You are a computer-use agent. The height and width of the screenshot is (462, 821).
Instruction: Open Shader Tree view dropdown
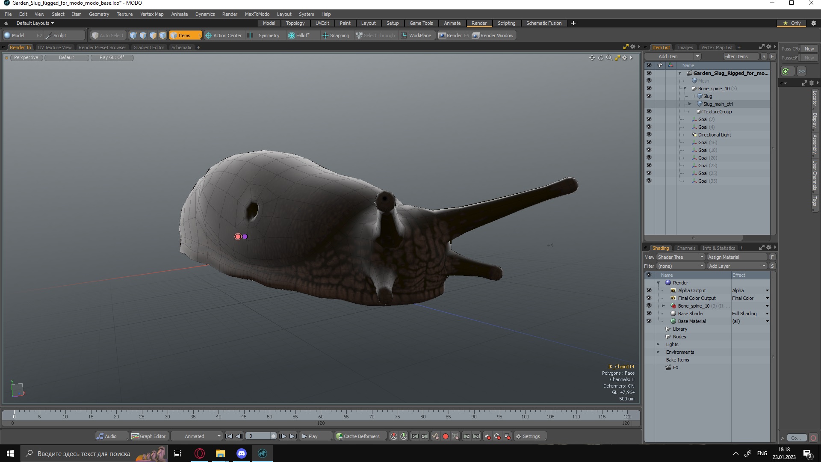(x=681, y=257)
